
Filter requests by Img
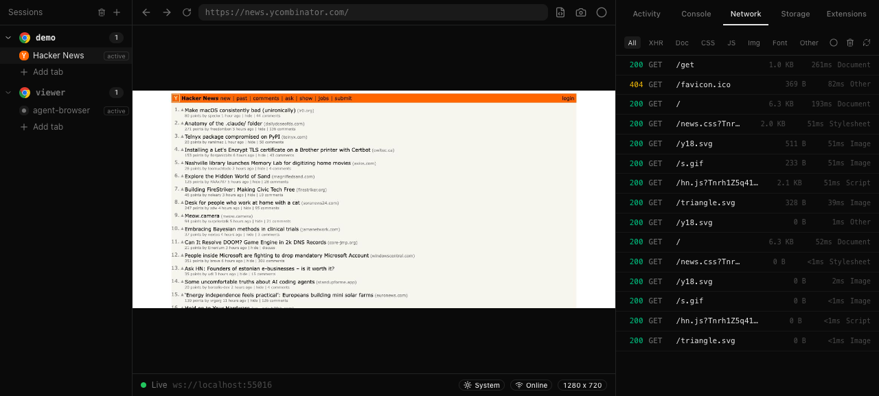click(x=754, y=43)
